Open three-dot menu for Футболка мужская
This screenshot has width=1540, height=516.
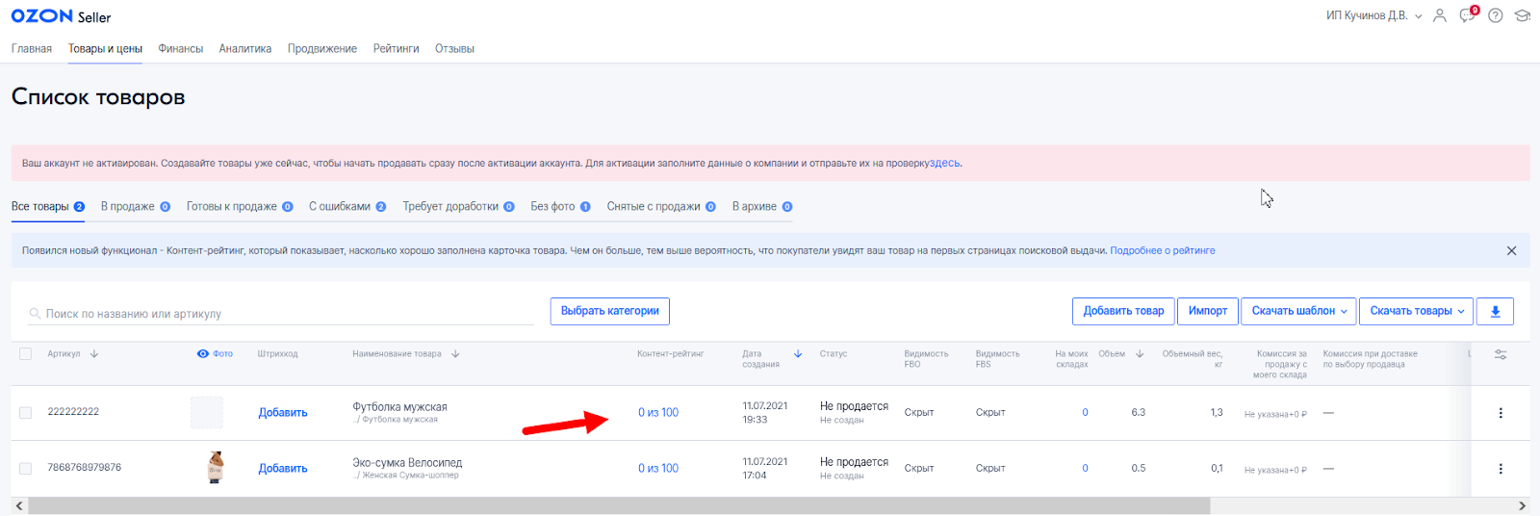click(x=1500, y=413)
